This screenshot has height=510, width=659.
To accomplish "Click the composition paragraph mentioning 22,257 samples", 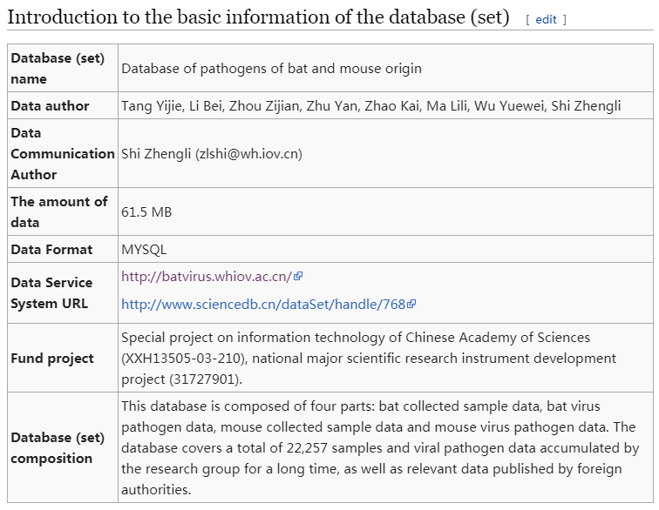I will click(380, 447).
